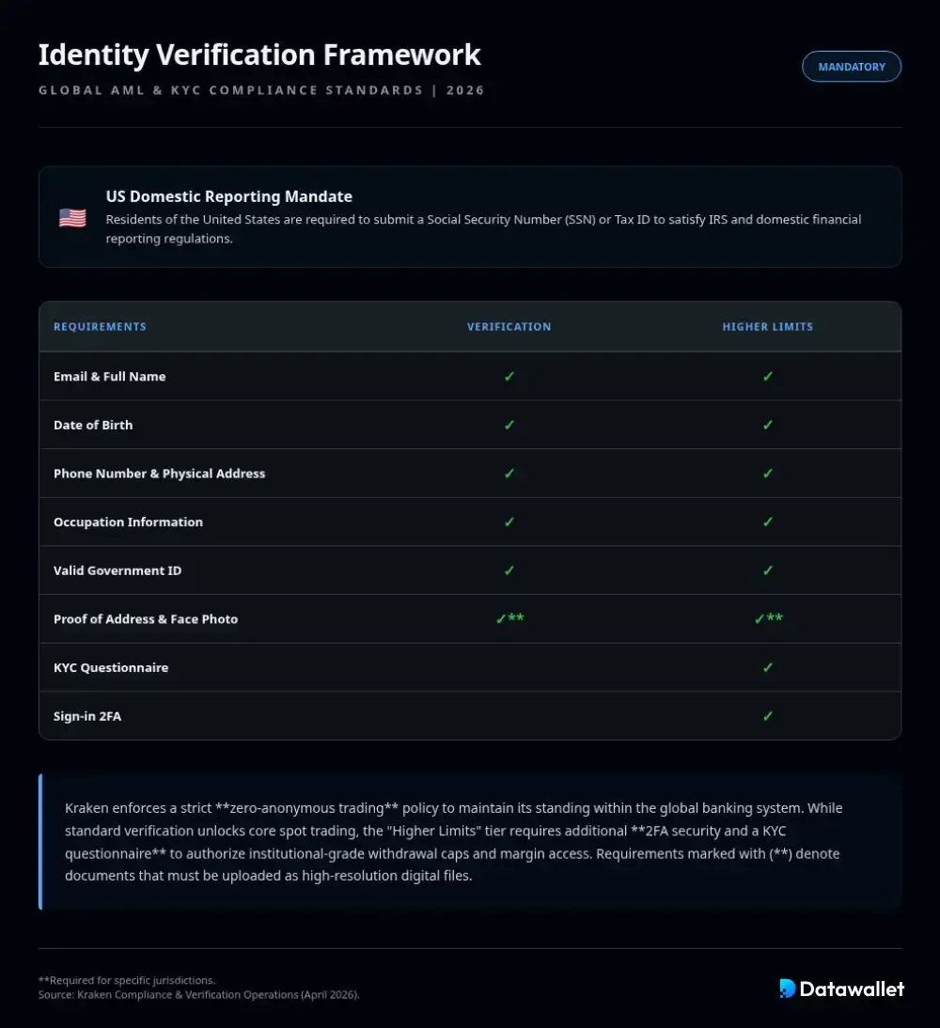
Task: Expand the Kraken zero-anonymous trading note
Action: point(470,841)
